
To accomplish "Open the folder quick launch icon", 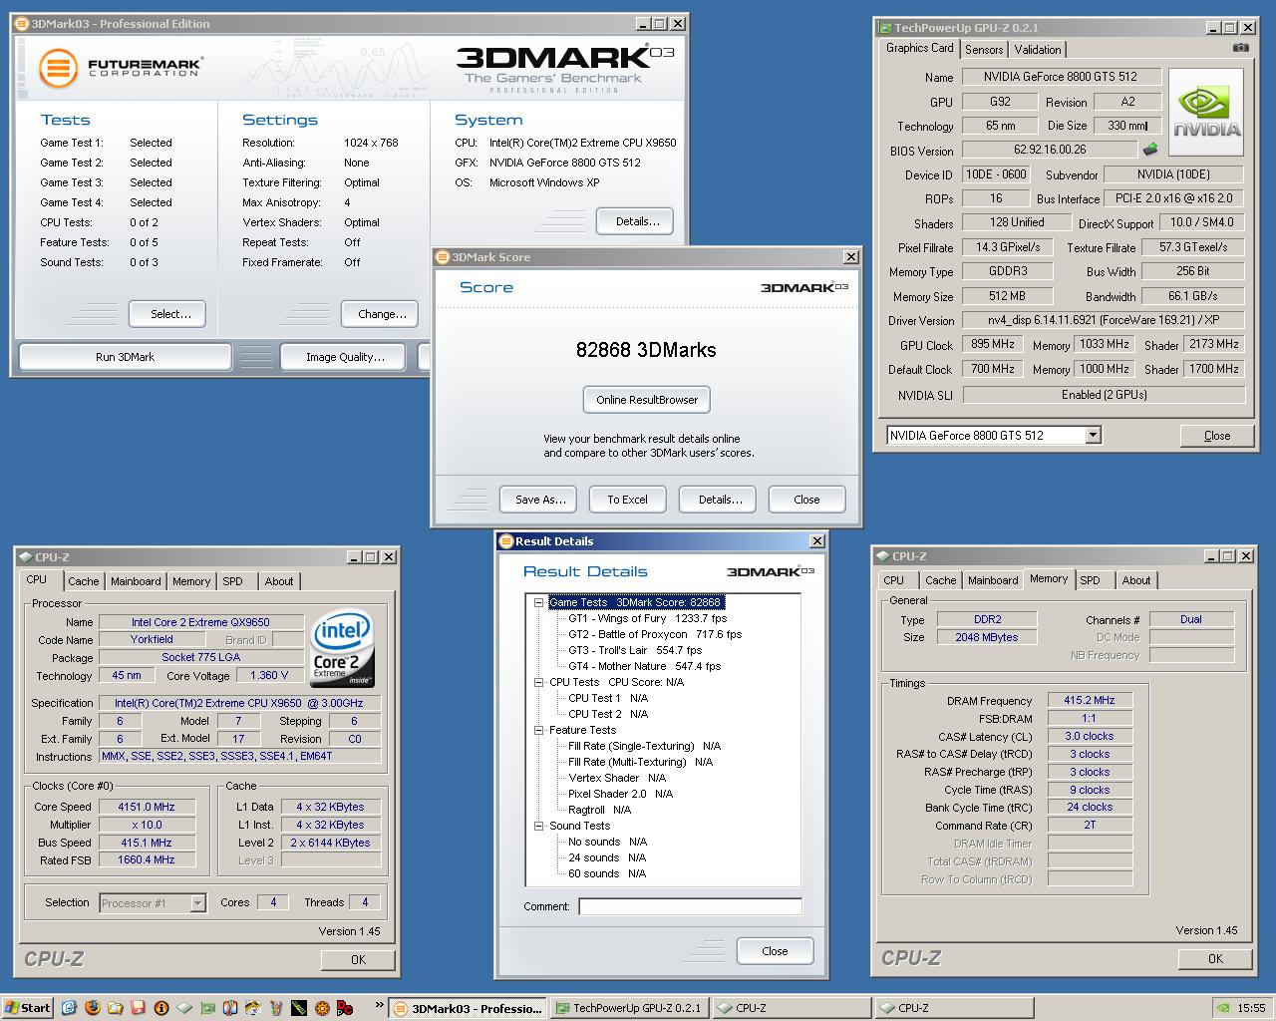I will (x=116, y=1007).
